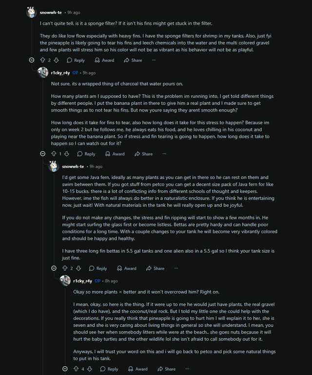
Task: Upvote r1cky_r4y's last comment about petco
Action: [x=76, y=369]
